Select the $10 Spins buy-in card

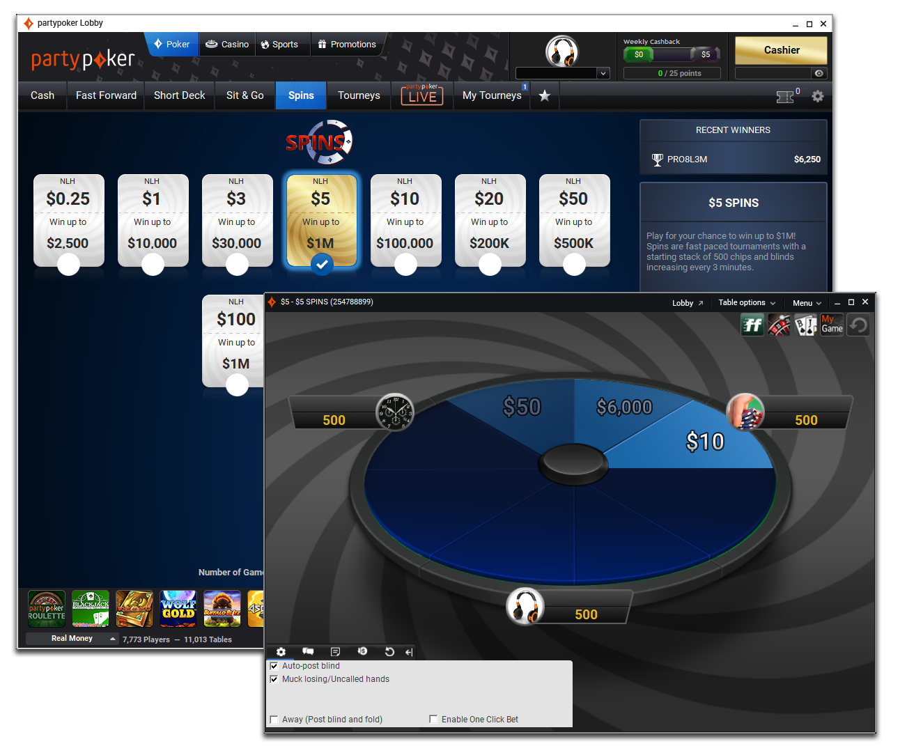coord(405,220)
